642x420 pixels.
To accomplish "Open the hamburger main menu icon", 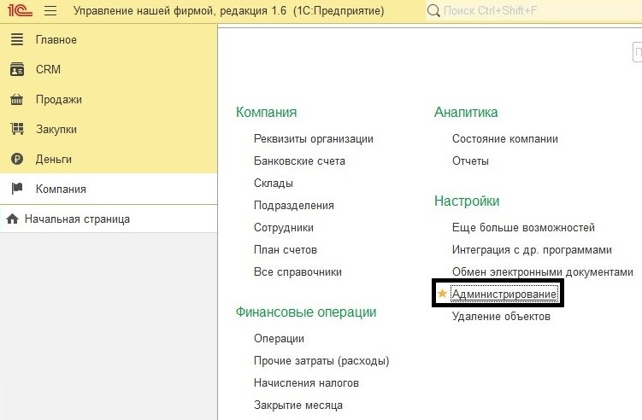I will pyautogui.click(x=50, y=11).
